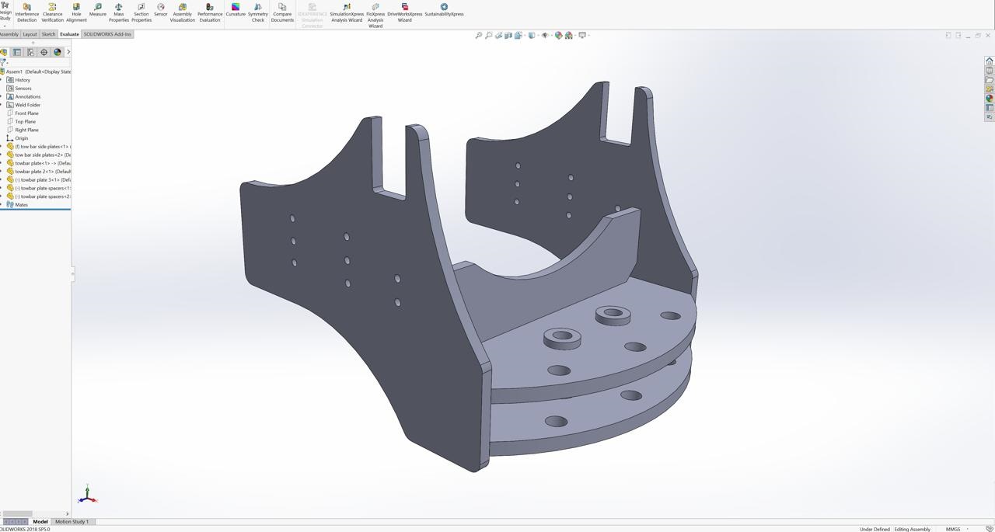
Task: Switch to the DimXpertManager tab
Action: (44, 52)
